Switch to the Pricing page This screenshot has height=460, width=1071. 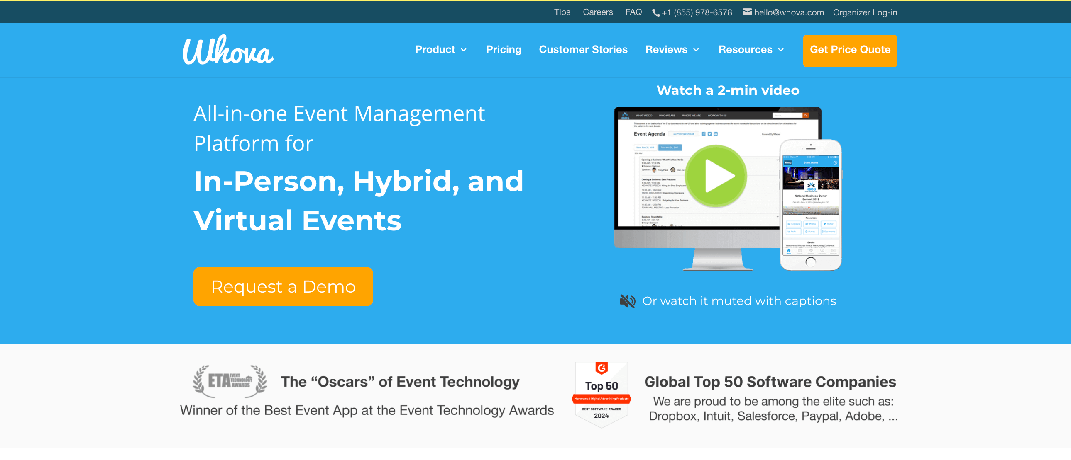click(x=504, y=50)
